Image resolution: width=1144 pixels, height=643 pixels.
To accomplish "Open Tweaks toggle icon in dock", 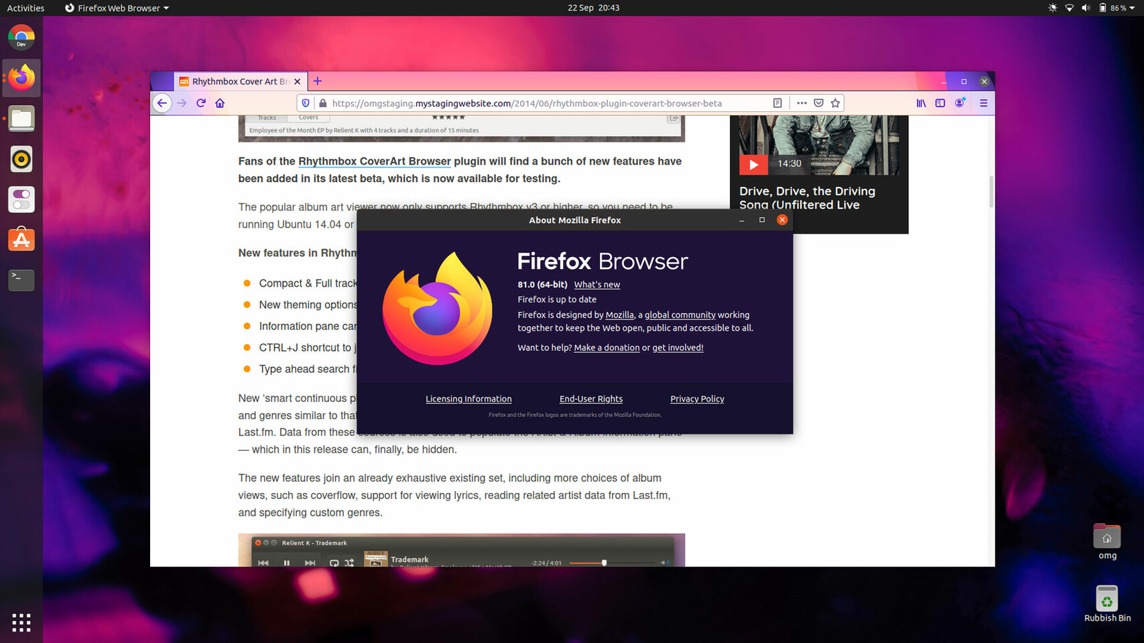I will point(21,200).
